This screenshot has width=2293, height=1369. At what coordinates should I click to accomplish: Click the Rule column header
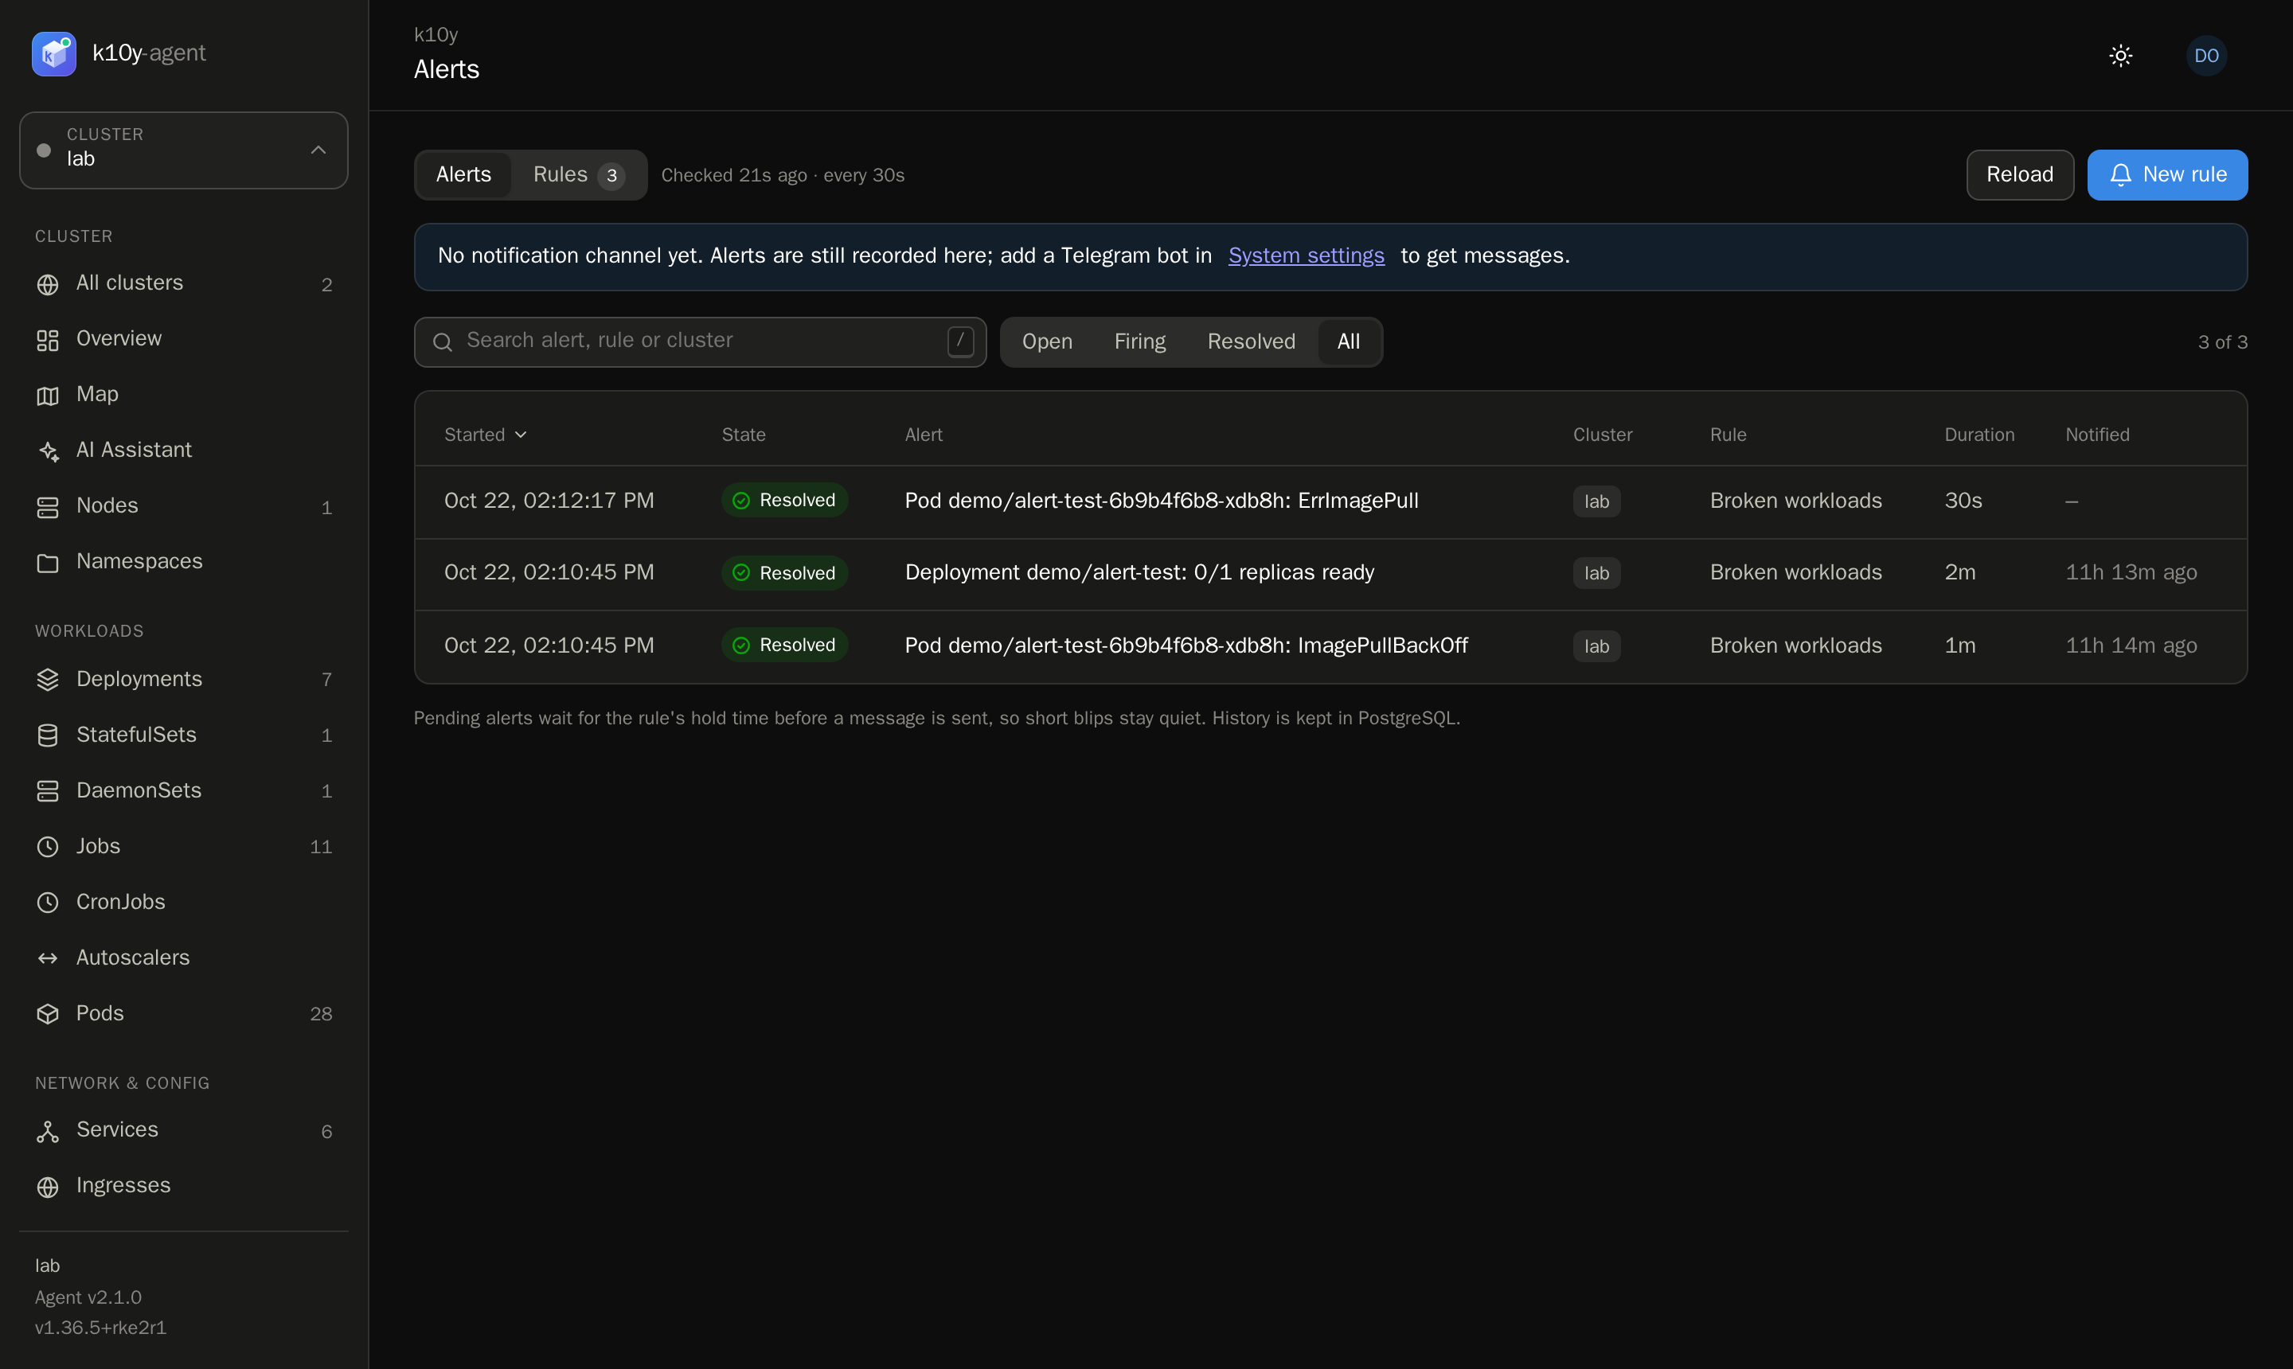pyautogui.click(x=1728, y=435)
